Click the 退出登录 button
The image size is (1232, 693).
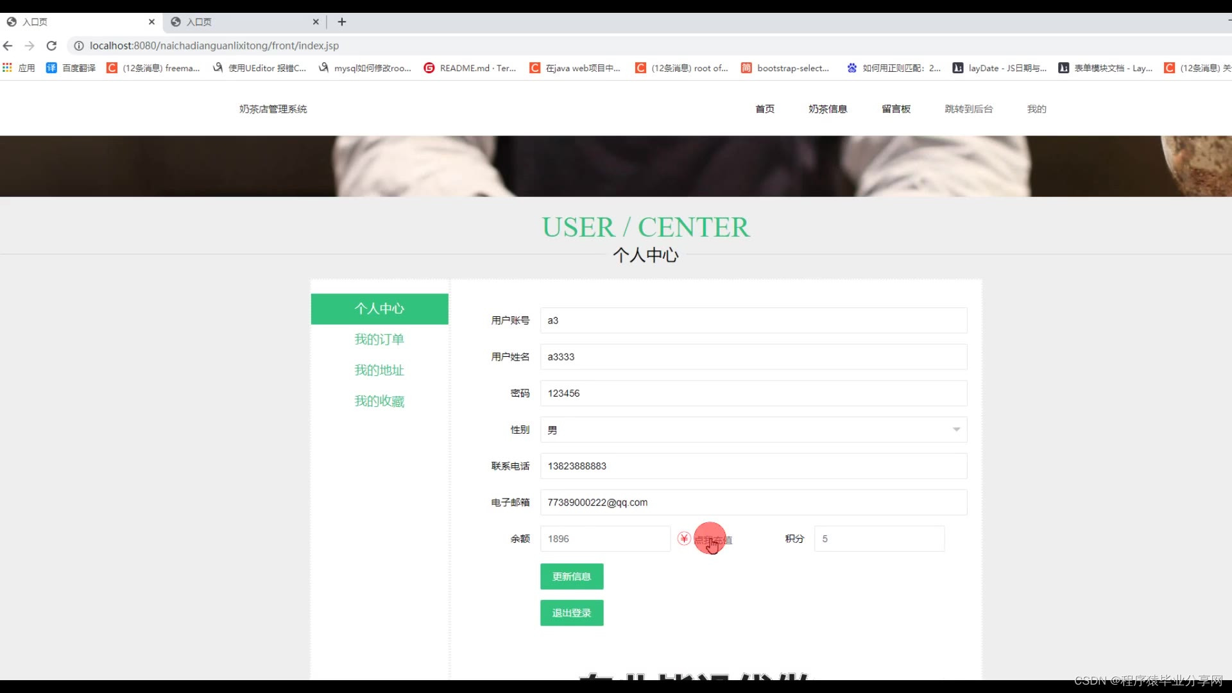click(x=572, y=613)
